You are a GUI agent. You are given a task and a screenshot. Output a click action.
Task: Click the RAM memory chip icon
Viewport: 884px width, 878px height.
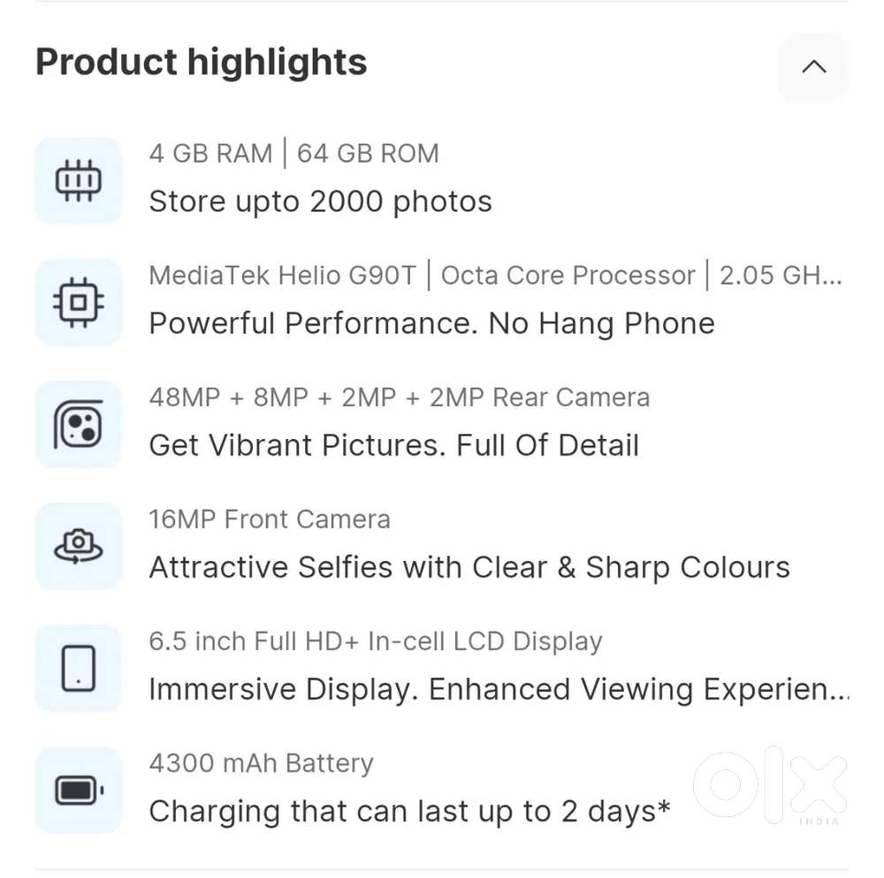coord(78,179)
